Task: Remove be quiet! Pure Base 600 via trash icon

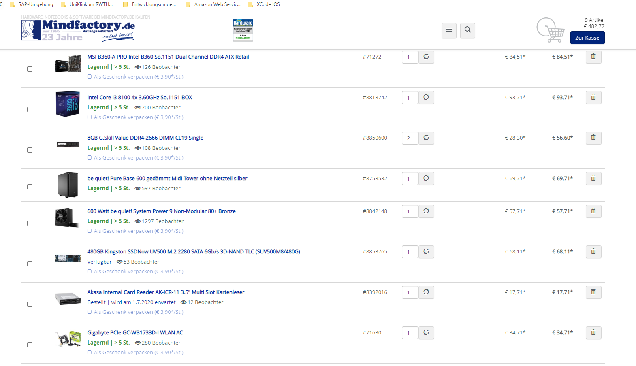Action: point(593,179)
